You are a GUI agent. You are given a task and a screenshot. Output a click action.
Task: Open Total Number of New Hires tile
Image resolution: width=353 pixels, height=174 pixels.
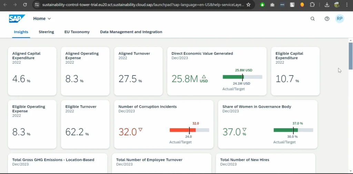(266, 163)
